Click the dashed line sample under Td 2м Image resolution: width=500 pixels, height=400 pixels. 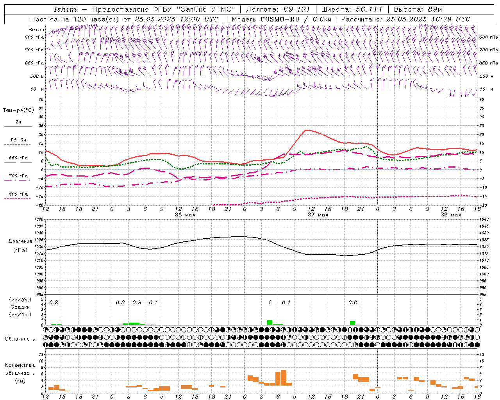tap(17, 144)
